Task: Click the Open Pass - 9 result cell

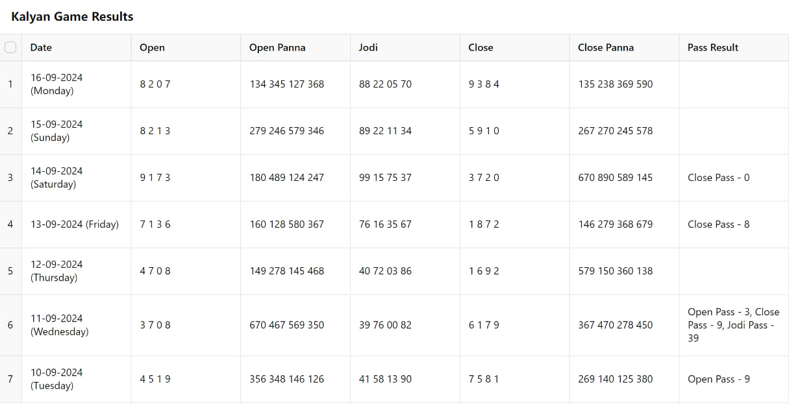Action: tap(734, 379)
